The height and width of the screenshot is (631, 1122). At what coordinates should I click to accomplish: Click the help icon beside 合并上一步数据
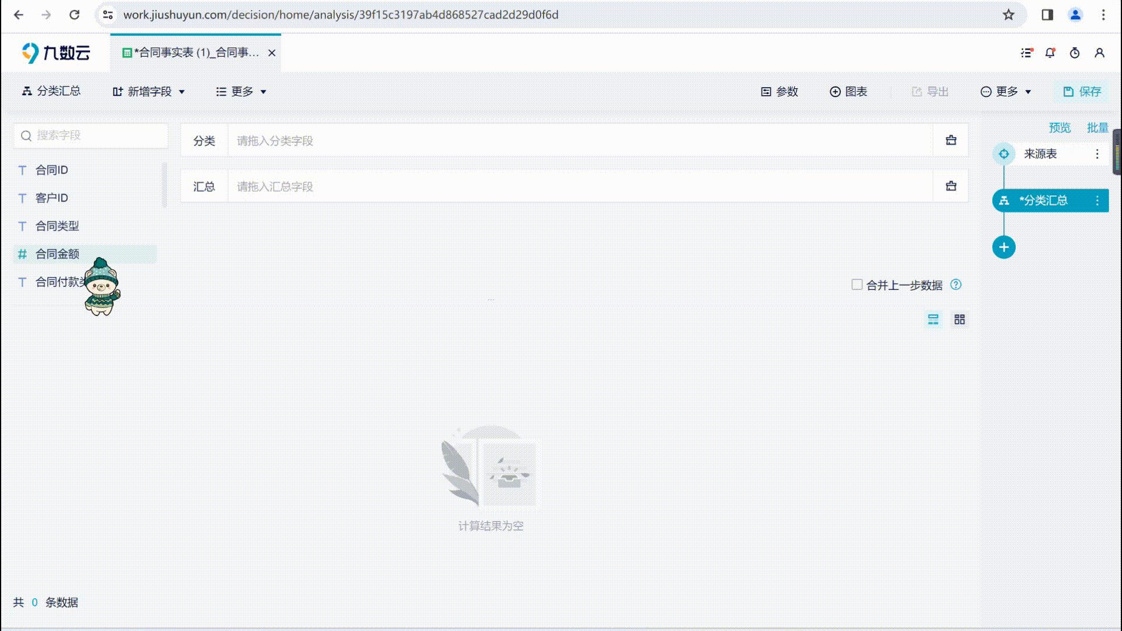point(956,285)
